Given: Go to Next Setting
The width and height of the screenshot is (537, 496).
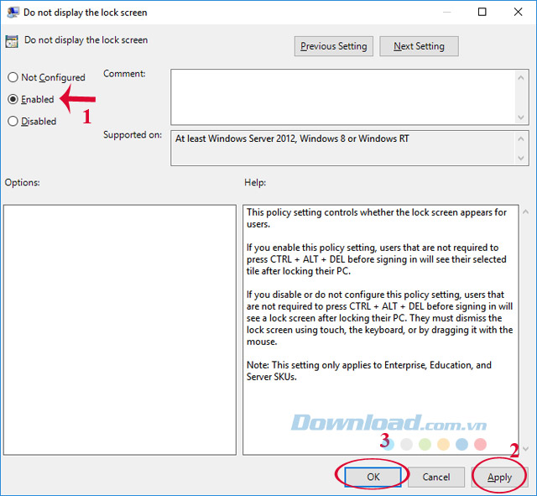Looking at the screenshot, I should tap(419, 46).
